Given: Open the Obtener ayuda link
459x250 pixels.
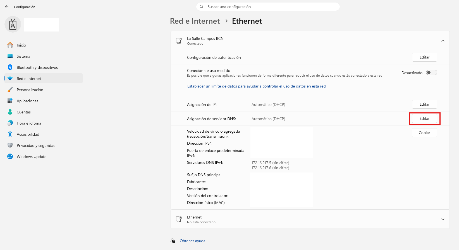Looking at the screenshot, I should click(192, 241).
